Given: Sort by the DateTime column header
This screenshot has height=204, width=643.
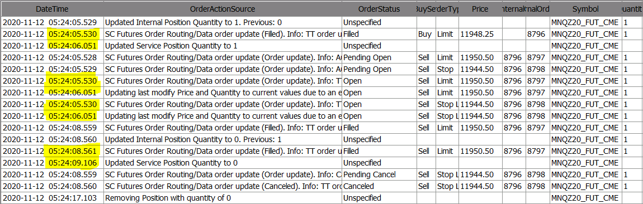Looking at the screenshot, I should click(x=51, y=8).
